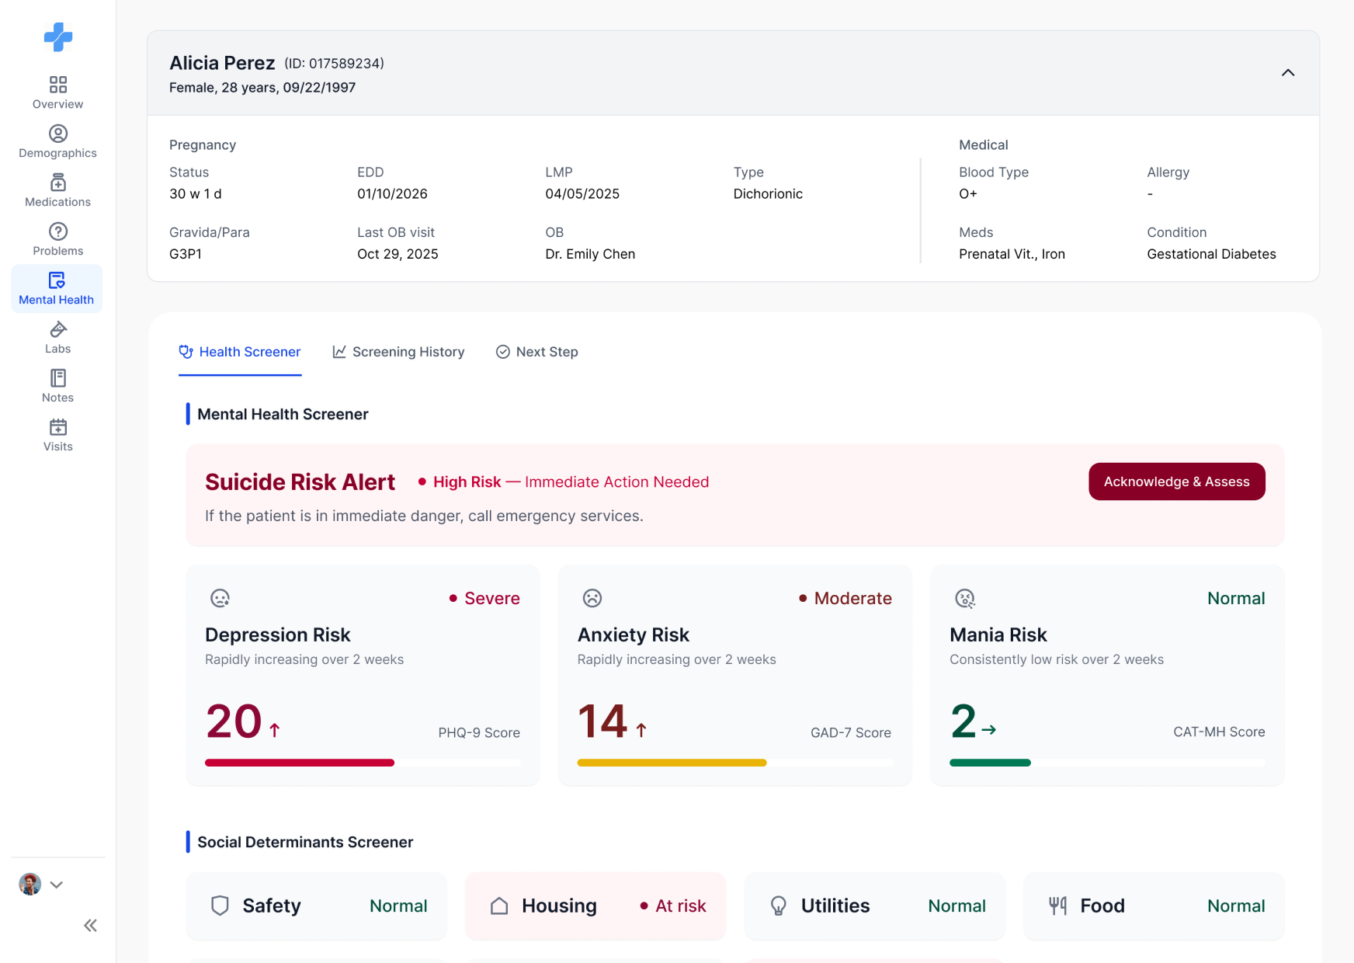Open the Overview sidebar section
This screenshot has width=1354, height=963.
pyautogui.click(x=57, y=92)
